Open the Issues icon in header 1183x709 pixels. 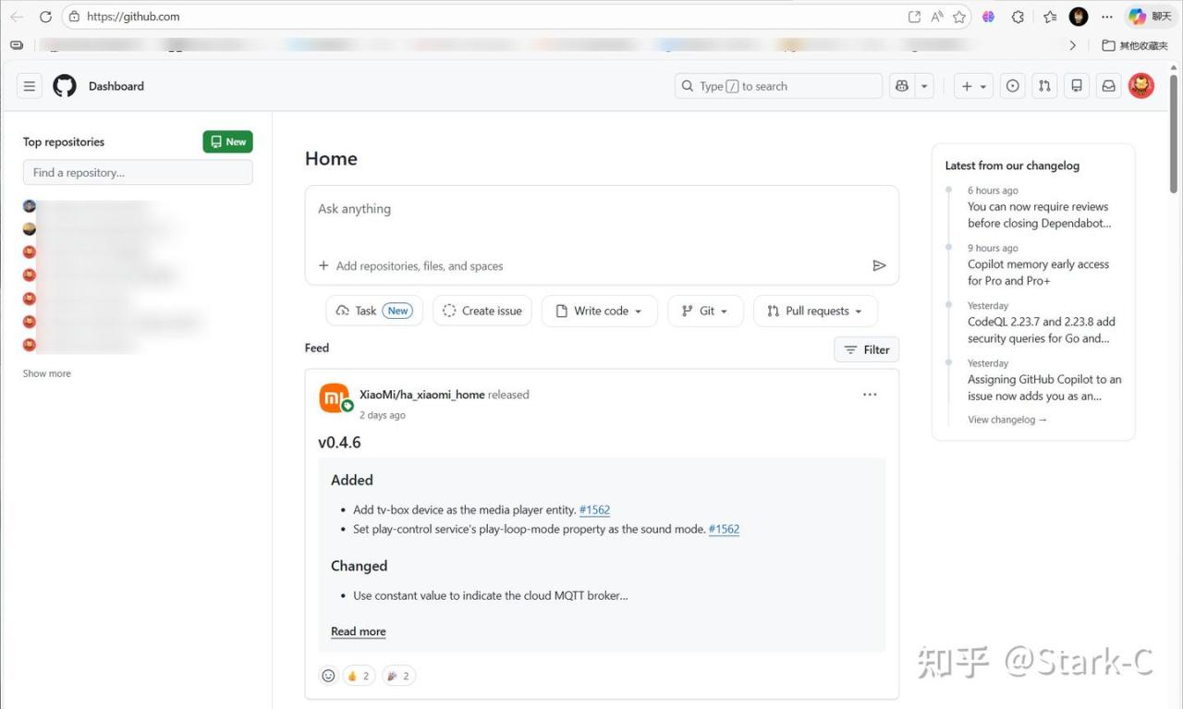tap(1013, 86)
